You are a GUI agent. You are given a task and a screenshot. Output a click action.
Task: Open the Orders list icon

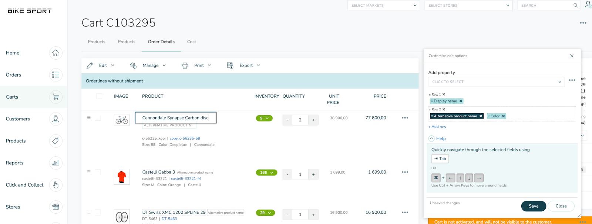pos(55,75)
